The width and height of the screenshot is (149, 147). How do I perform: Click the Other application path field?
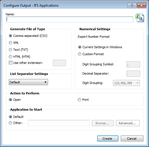pos(59,123)
